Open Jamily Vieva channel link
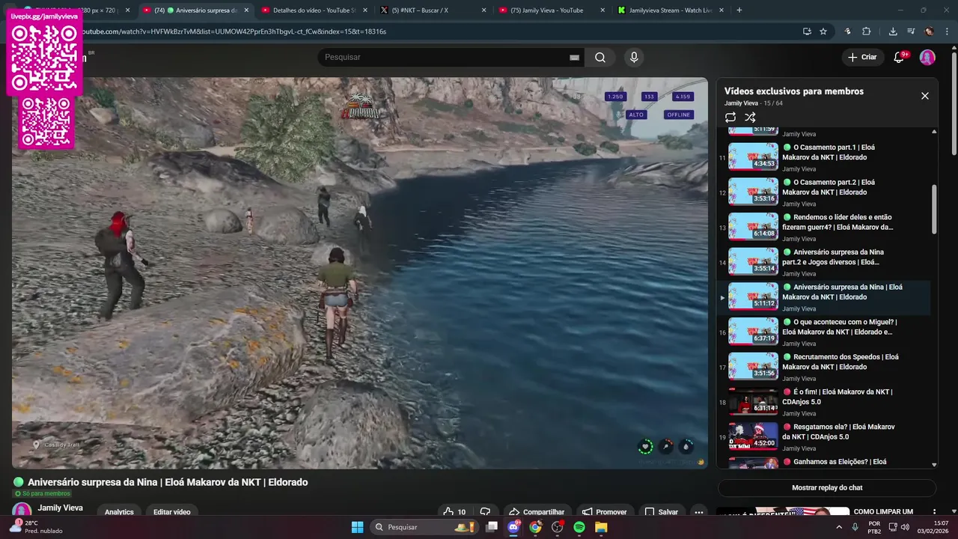The width and height of the screenshot is (958, 539). (61, 508)
